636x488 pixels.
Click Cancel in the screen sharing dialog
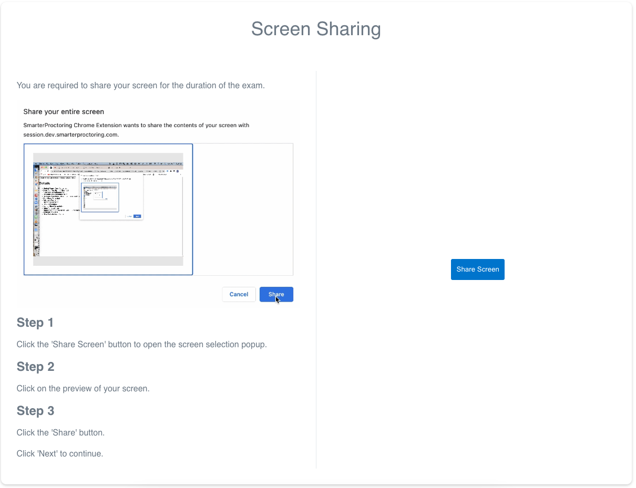click(239, 294)
